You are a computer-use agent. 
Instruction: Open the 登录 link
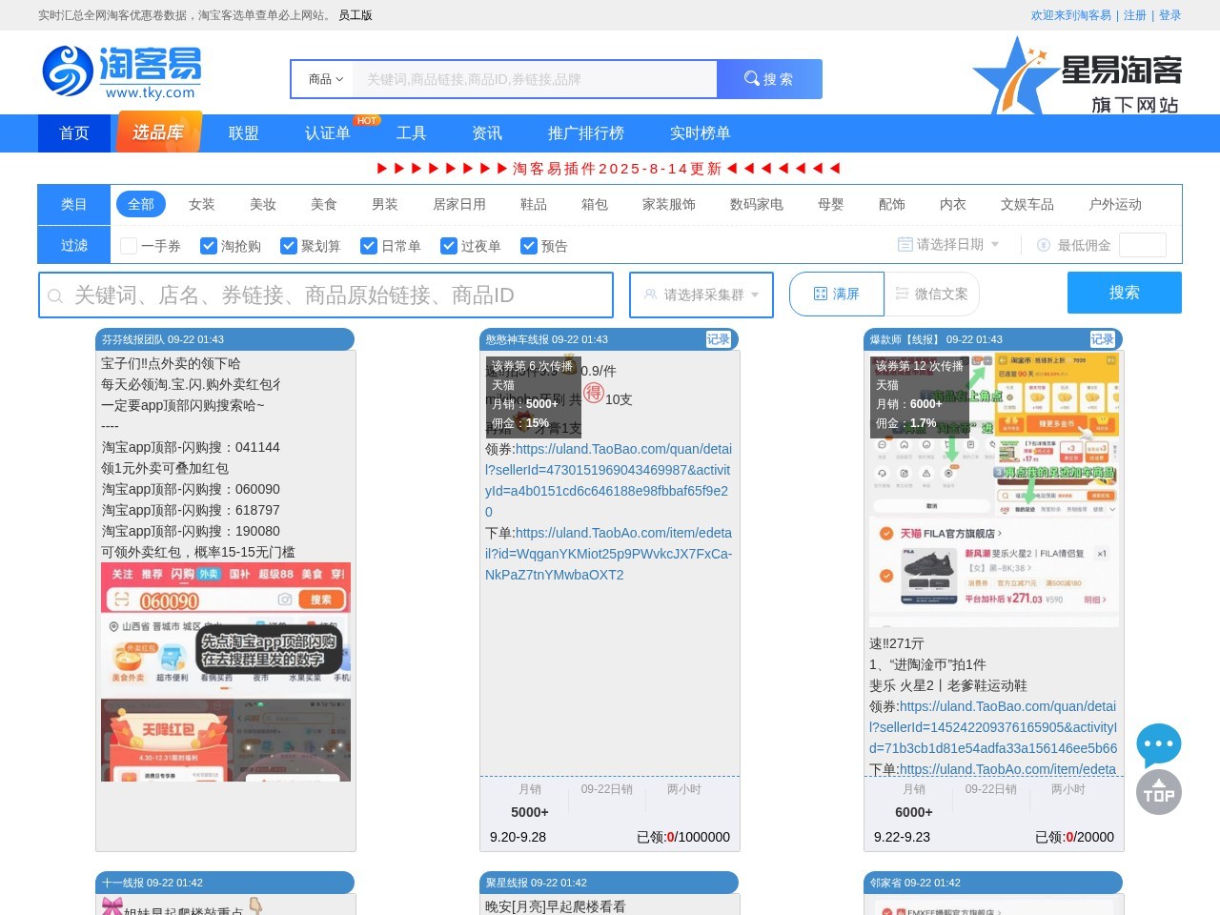[1170, 15]
